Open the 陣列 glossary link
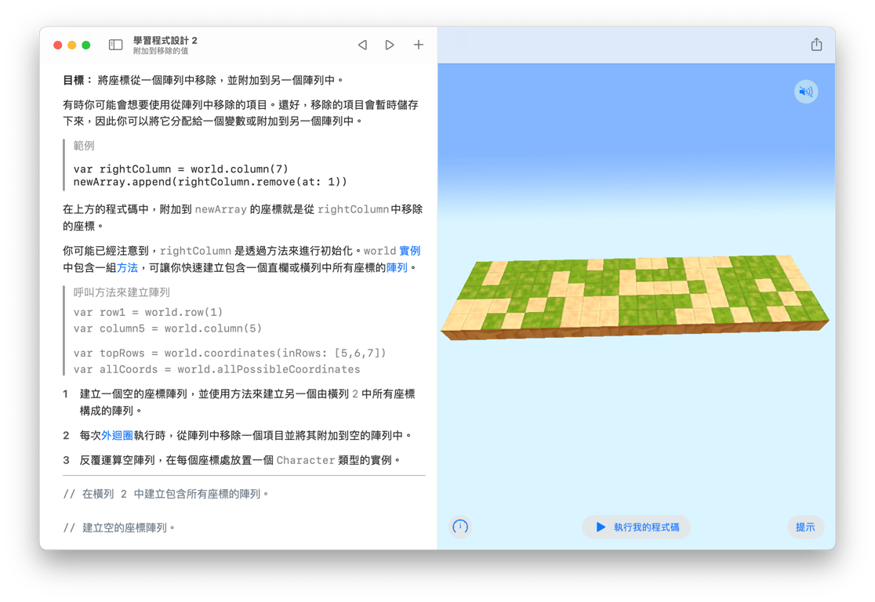 point(397,268)
